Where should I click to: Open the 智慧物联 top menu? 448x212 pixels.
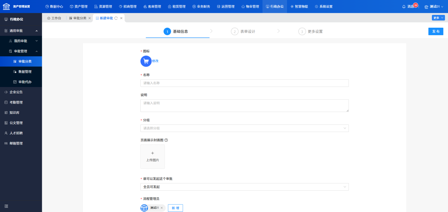299,7
